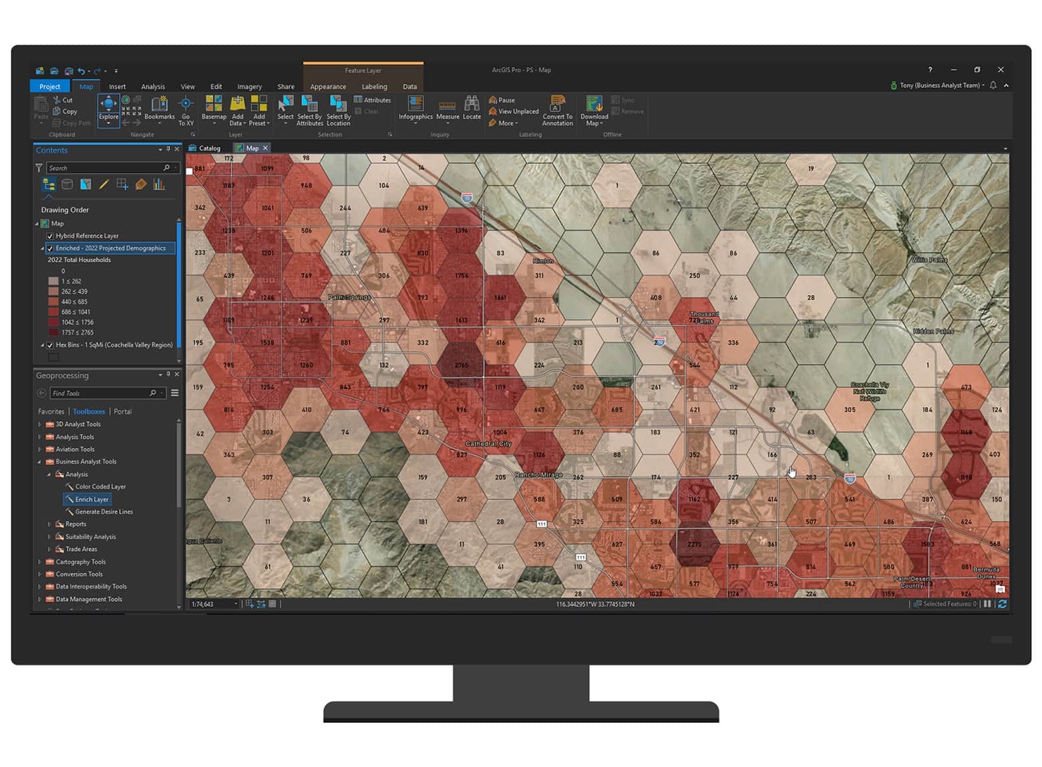Pause drawing in the map status bar
The image size is (1042, 767).
click(987, 604)
